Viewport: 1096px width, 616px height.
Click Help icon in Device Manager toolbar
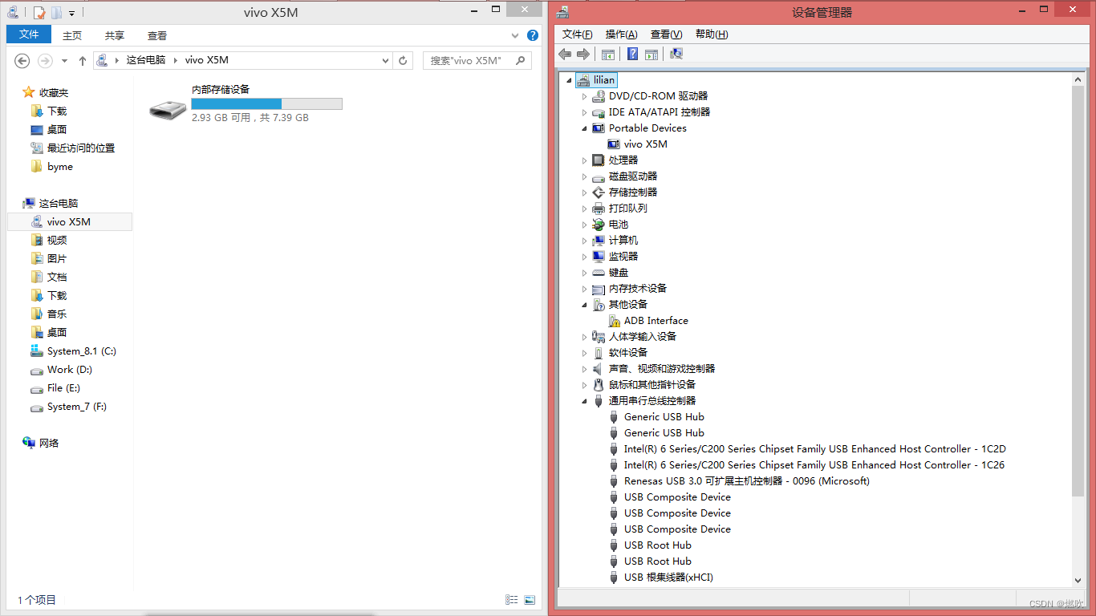point(632,54)
